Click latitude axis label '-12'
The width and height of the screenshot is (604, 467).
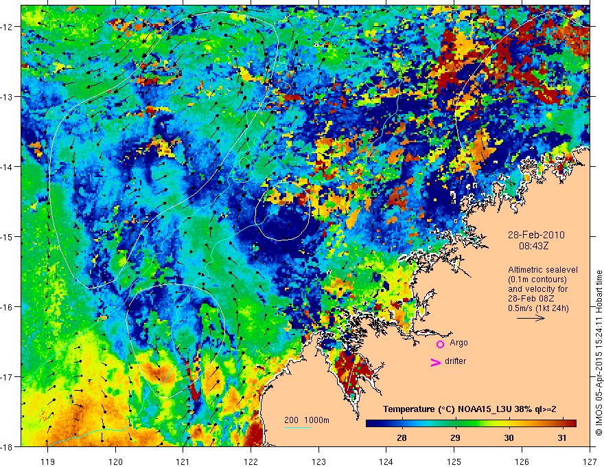[x=7, y=27]
